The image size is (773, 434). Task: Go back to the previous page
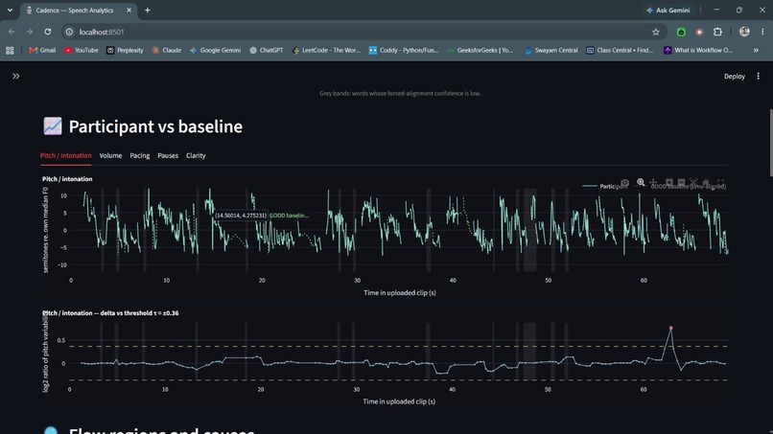(x=12, y=32)
